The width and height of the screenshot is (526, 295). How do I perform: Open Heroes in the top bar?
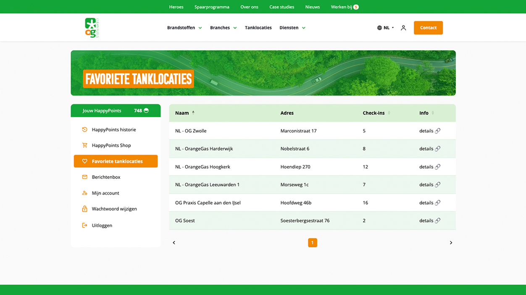pyautogui.click(x=176, y=7)
